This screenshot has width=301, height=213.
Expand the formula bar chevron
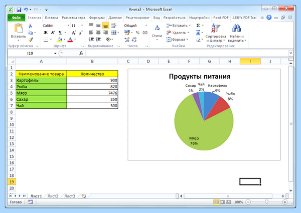click(291, 53)
